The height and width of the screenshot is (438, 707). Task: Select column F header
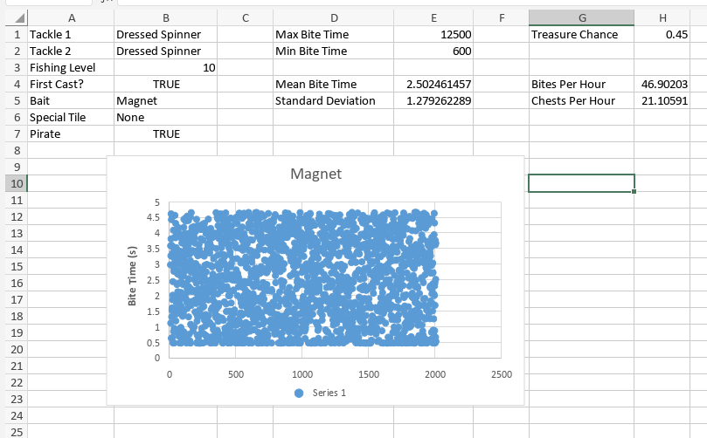[x=502, y=18]
